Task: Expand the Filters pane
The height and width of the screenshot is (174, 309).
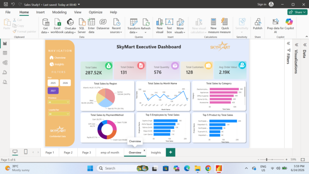Action: click(288, 43)
